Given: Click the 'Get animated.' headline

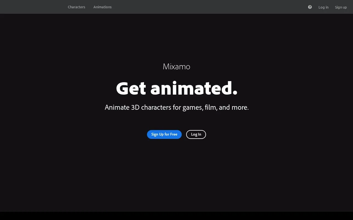Looking at the screenshot, I should coord(176,88).
